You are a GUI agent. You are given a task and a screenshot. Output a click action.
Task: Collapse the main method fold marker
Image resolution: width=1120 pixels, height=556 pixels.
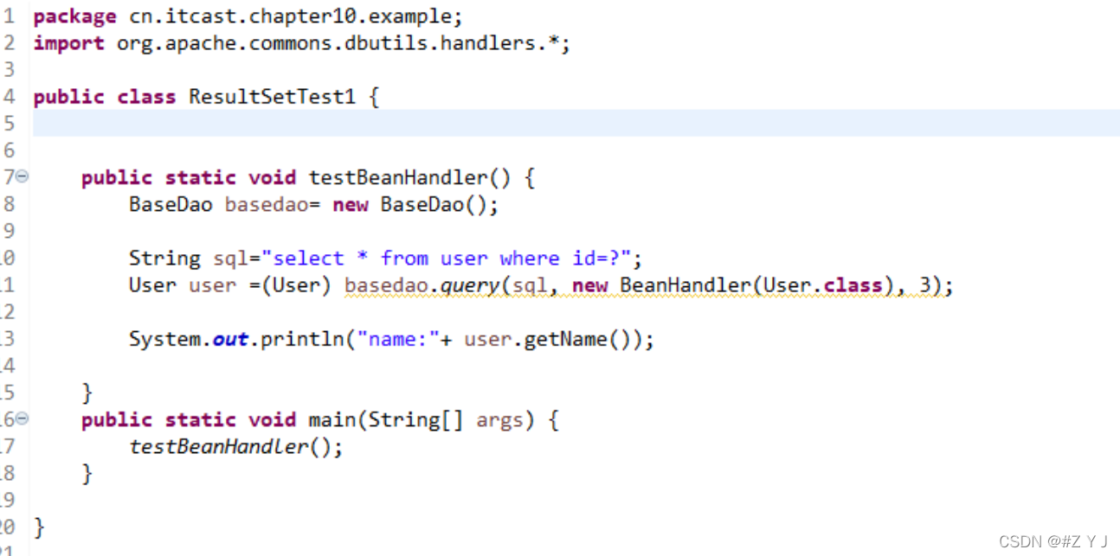(23, 419)
